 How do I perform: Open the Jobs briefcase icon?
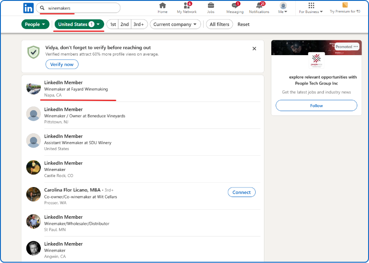(x=211, y=5)
